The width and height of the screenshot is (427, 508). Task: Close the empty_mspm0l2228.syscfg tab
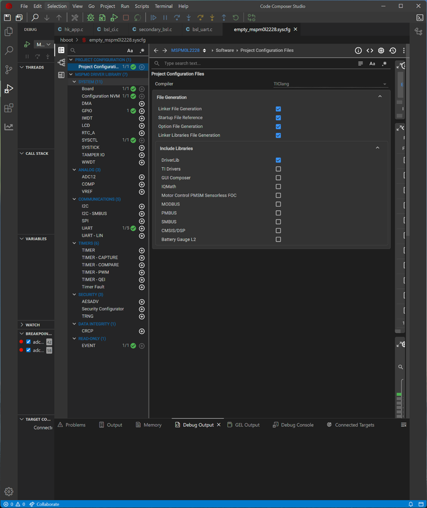pos(295,29)
